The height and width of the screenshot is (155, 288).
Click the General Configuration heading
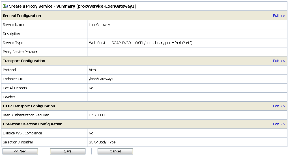click(22, 16)
